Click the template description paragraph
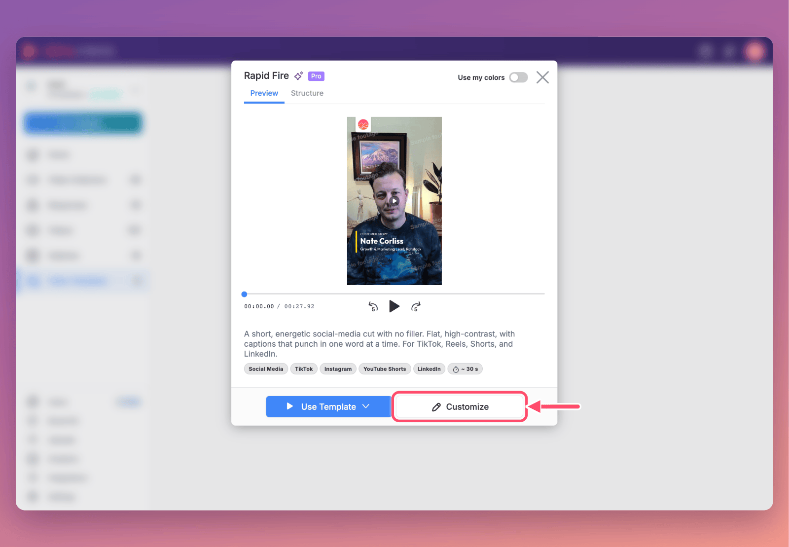The width and height of the screenshot is (789, 547). (x=379, y=344)
